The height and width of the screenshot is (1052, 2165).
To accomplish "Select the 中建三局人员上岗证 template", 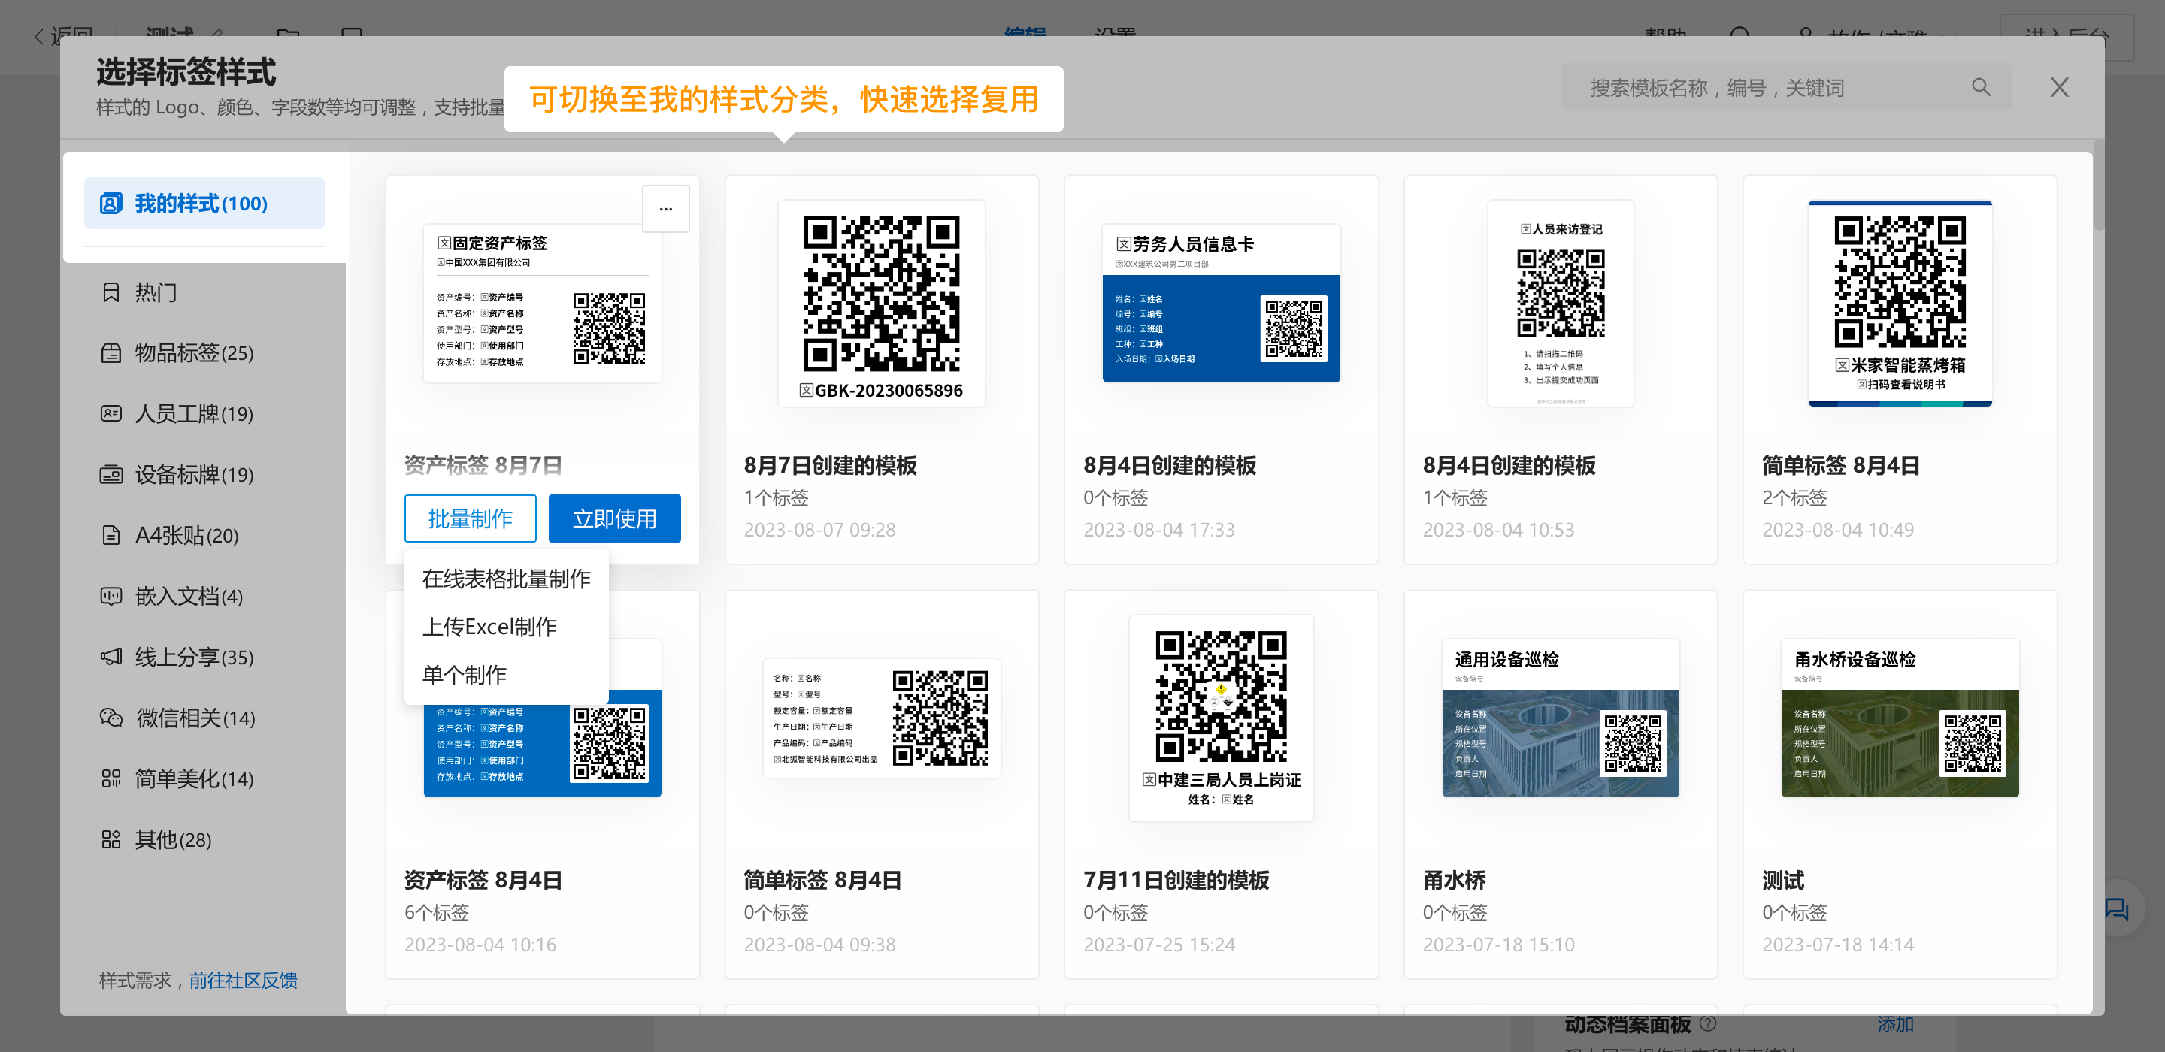I will point(1221,718).
